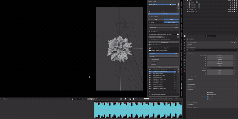This screenshot has height=119, width=238.
Task: Click pin icon on Area:Default Energy row
Action: (175, 74)
